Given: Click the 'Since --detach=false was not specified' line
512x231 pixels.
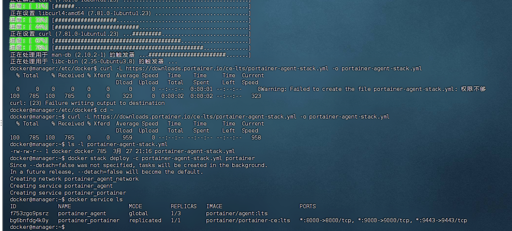Looking at the screenshot, I should [138, 165].
